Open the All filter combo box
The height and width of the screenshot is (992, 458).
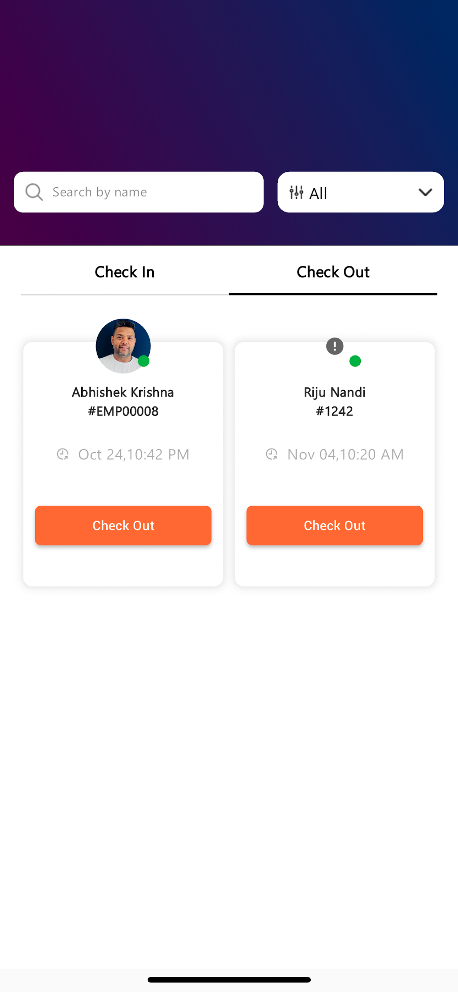(360, 192)
